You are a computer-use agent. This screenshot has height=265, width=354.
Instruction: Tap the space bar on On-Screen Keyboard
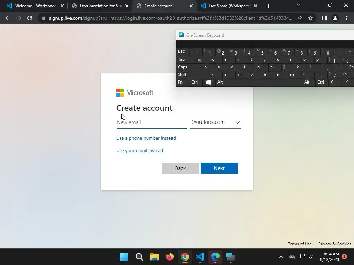265,82
